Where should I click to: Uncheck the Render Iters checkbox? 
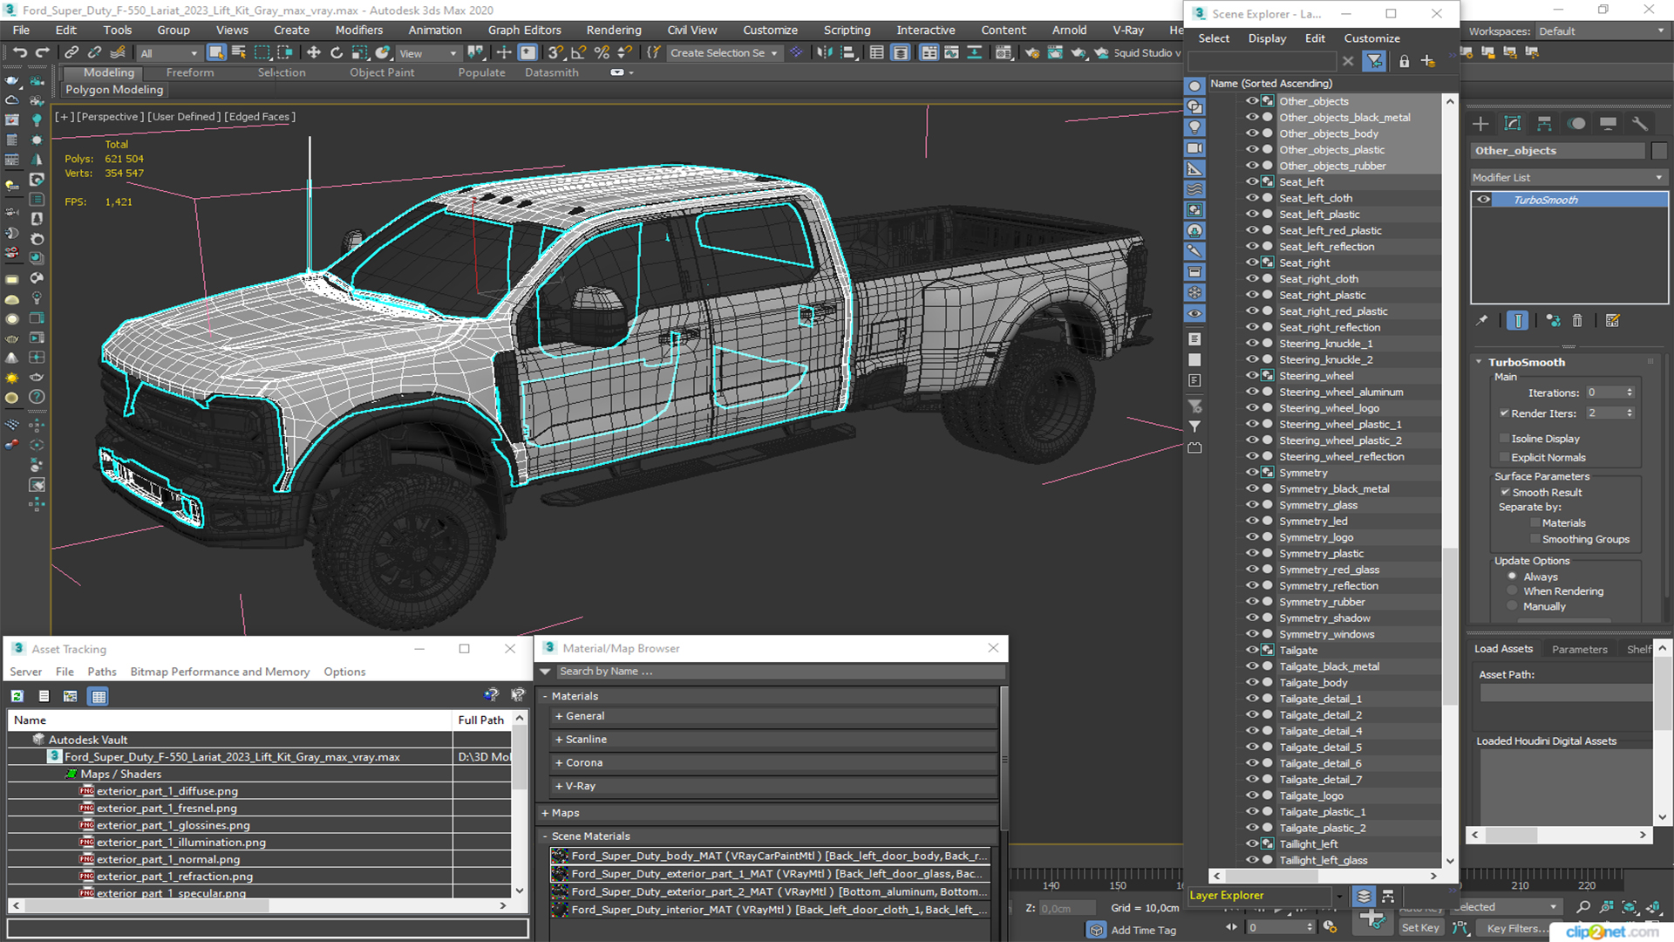coord(1505,413)
